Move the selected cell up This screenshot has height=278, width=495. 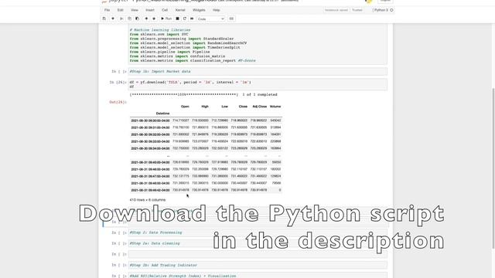(x=146, y=19)
